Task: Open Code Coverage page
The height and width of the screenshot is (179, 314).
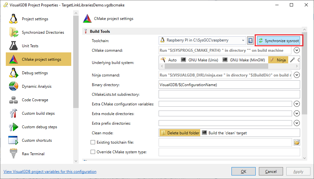Action: pos(38,100)
